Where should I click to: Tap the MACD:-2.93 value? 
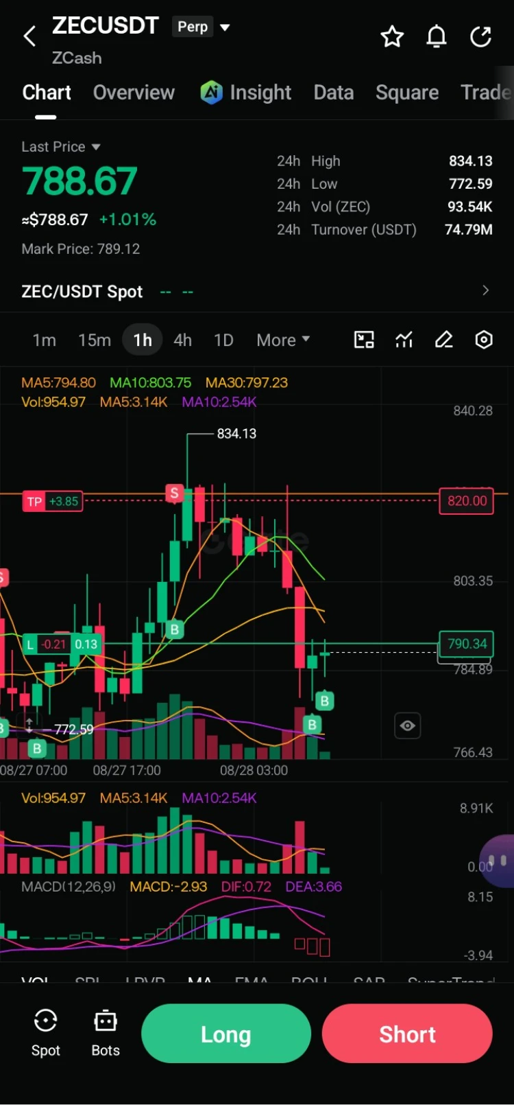pos(169,887)
